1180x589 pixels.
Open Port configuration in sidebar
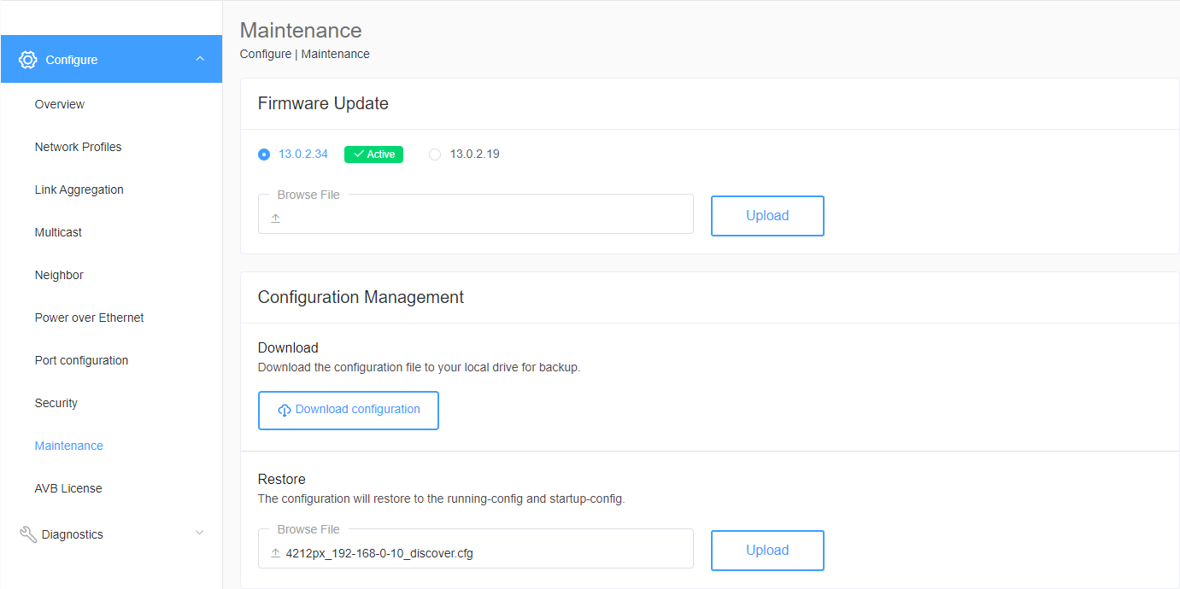click(x=81, y=360)
